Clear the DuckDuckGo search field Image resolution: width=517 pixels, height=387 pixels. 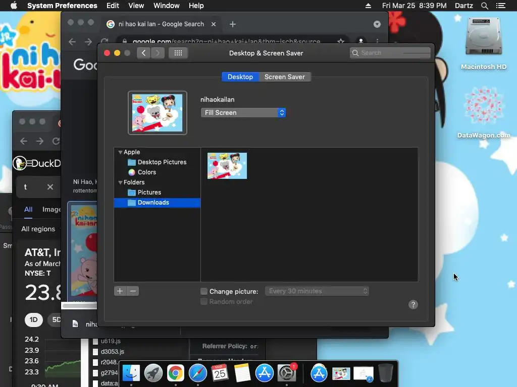pyautogui.click(x=50, y=187)
